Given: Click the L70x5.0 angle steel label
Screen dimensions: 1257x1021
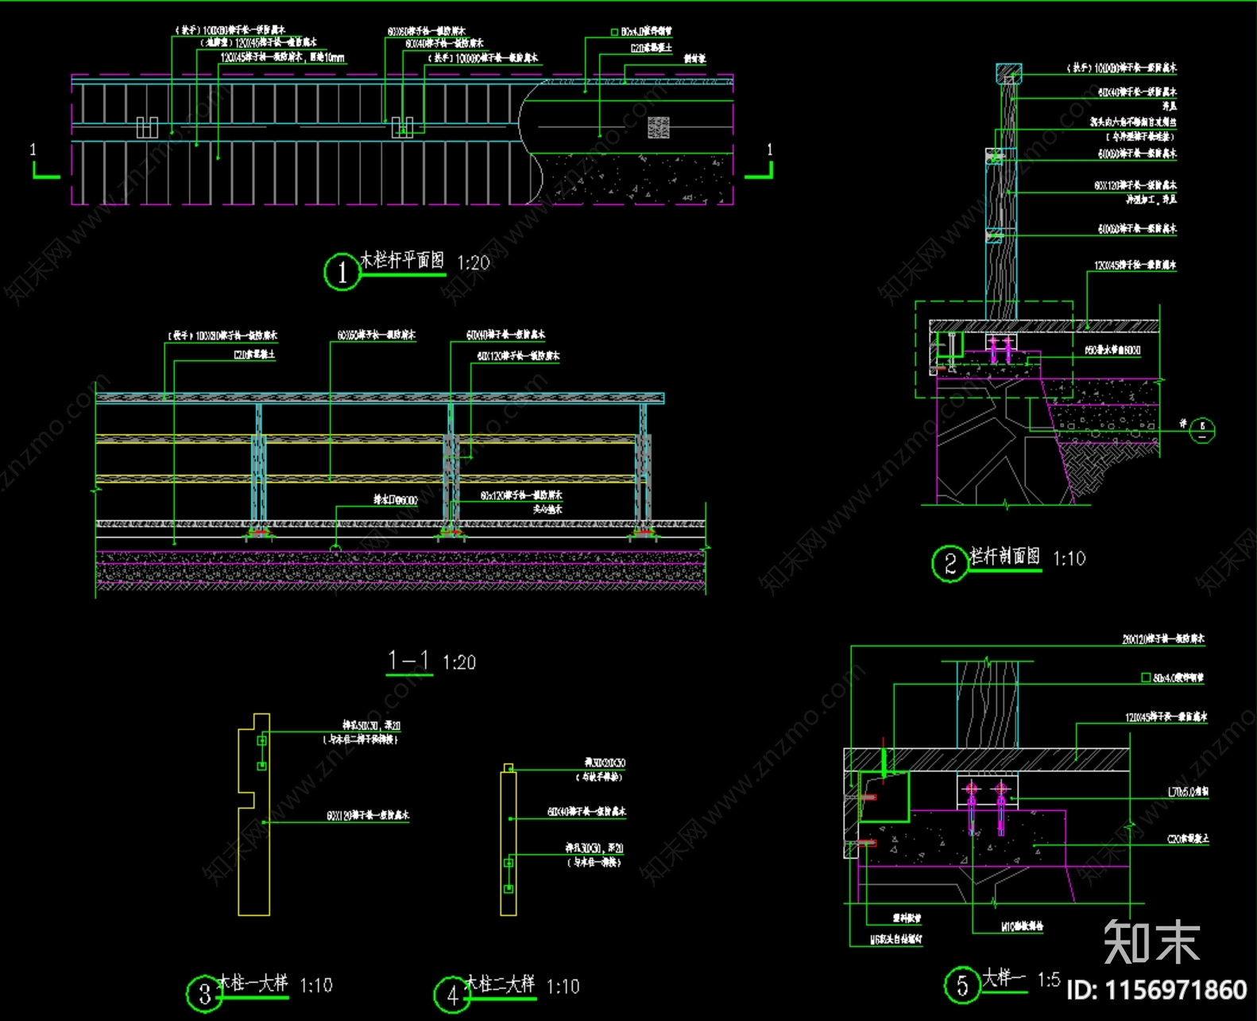Looking at the screenshot, I should point(1189,792).
